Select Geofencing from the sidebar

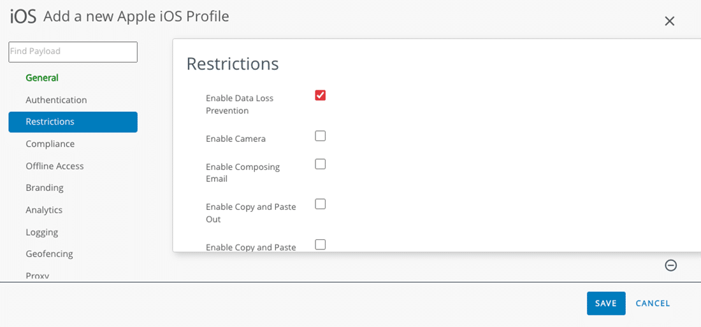[49, 254]
